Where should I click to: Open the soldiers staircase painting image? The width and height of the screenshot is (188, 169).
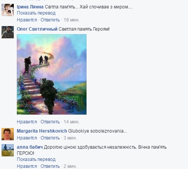tap(52, 74)
